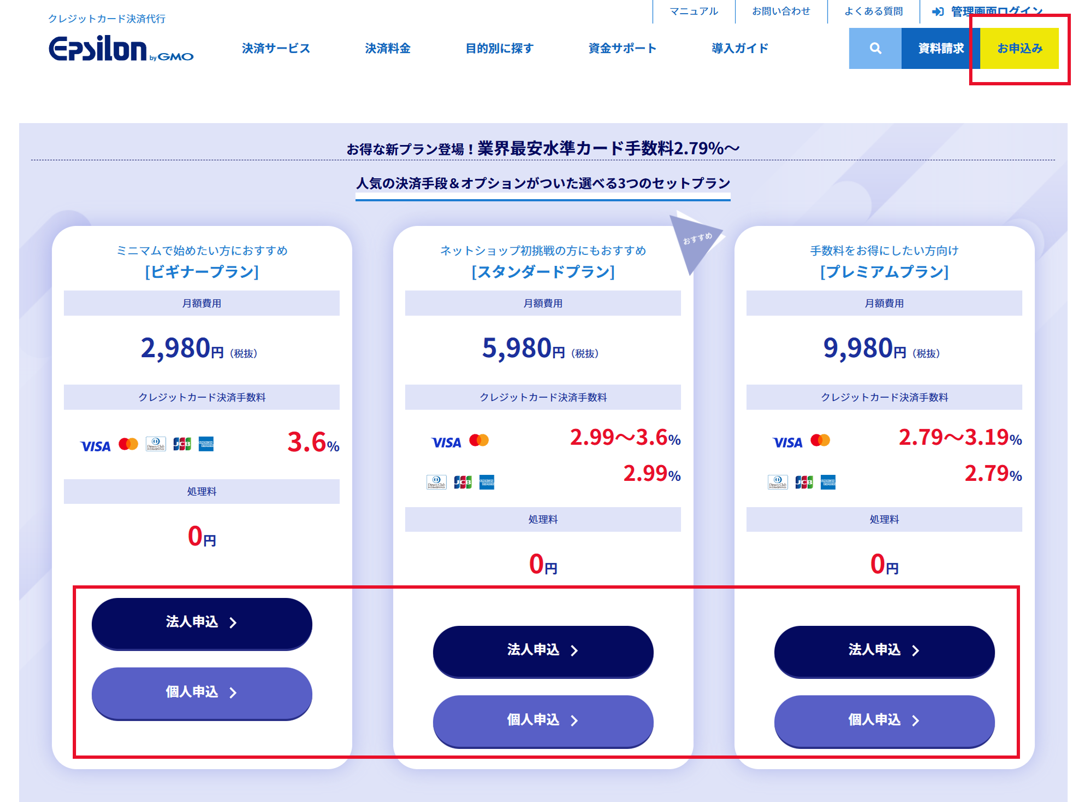Screen dimensions: 1090x802
Task: Click the VISA logo in Beginner plan
Action: (x=95, y=446)
